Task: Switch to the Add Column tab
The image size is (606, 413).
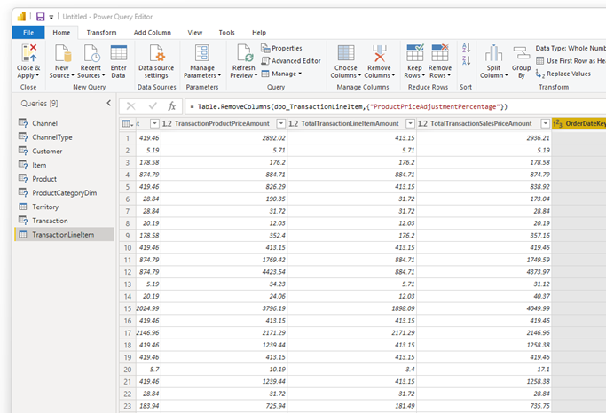Action: point(153,33)
